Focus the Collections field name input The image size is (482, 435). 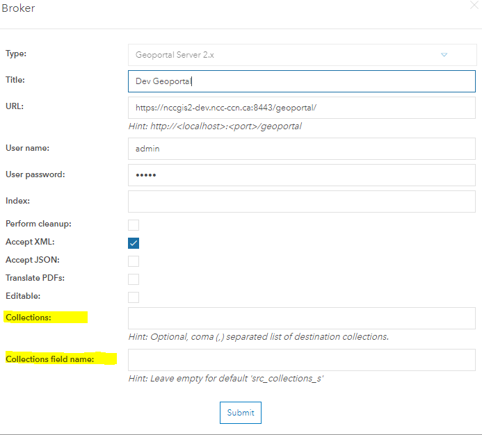point(302,360)
